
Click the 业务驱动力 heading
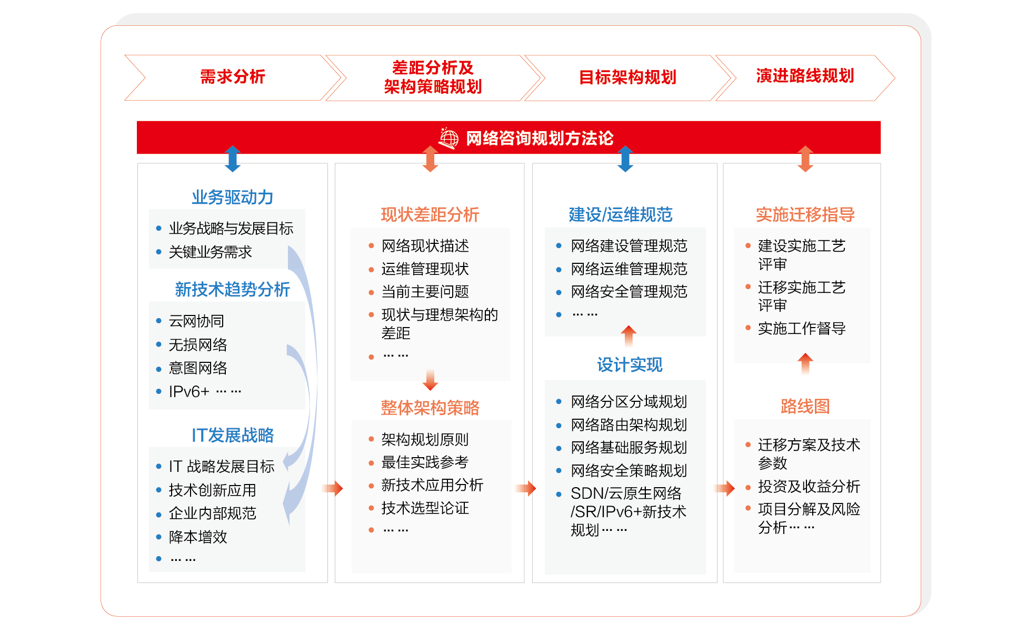pyautogui.click(x=232, y=197)
